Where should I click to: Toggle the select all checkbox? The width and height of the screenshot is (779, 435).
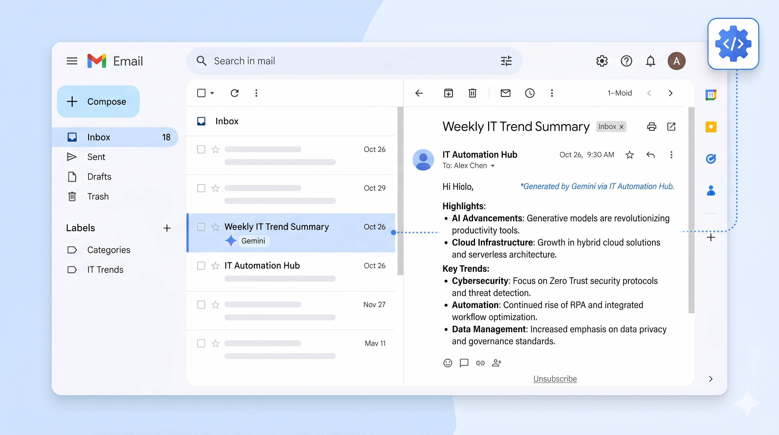tap(201, 93)
